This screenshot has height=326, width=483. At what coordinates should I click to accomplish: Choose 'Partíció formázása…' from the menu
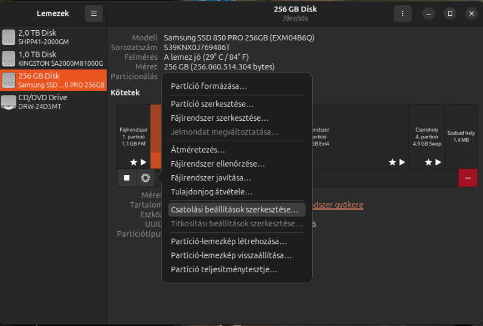tap(209, 86)
